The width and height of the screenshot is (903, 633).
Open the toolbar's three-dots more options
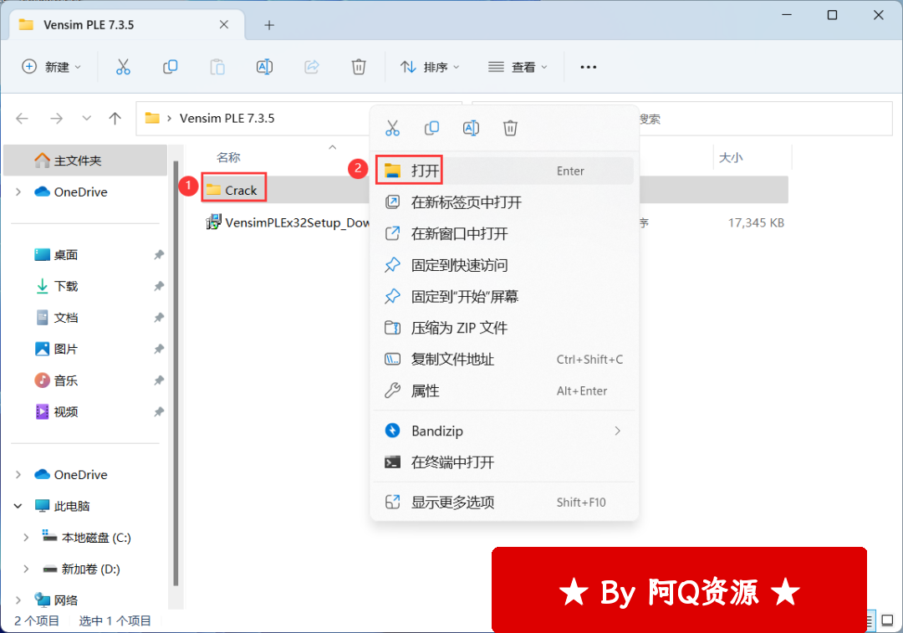pos(588,67)
